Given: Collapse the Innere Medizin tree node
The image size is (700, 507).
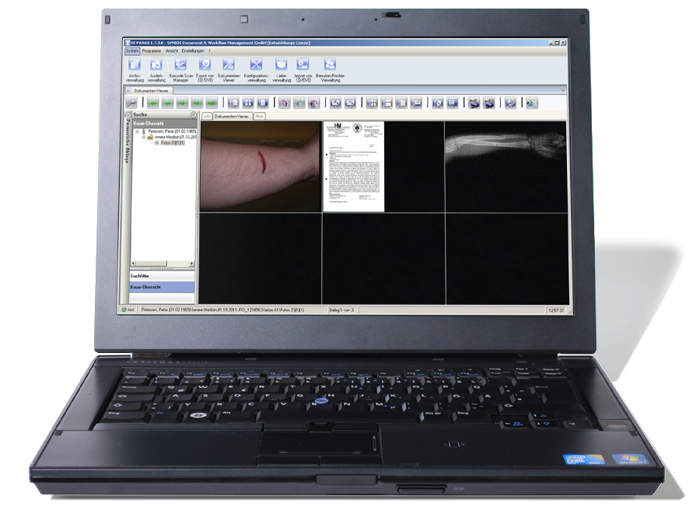Looking at the screenshot, I should pyautogui.click(x=144, y=138).
